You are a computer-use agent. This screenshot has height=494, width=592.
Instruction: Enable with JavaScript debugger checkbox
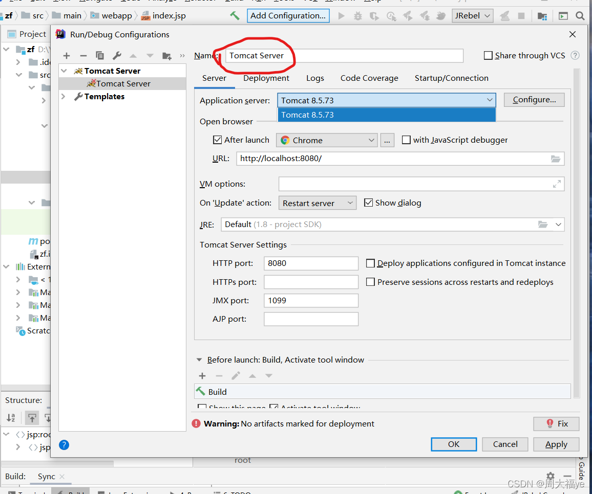[x=406, y=140]
